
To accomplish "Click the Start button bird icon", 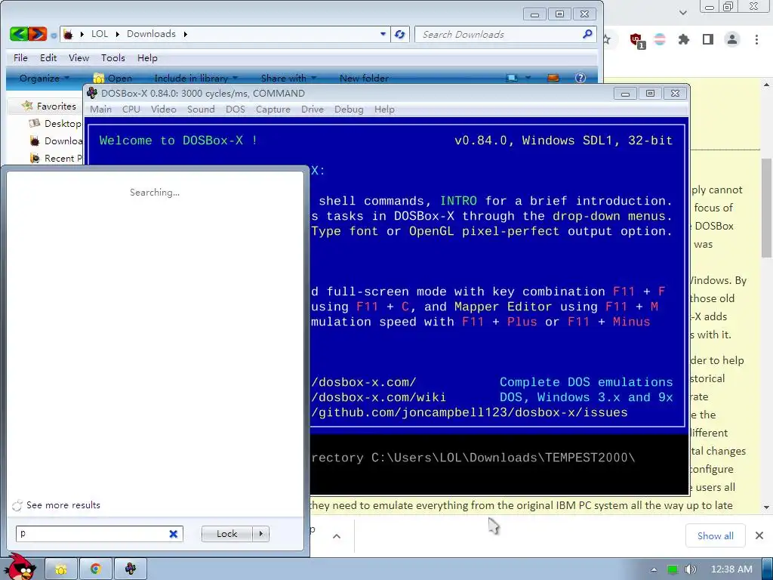I will pyautogui.click(x=20, y=566).
